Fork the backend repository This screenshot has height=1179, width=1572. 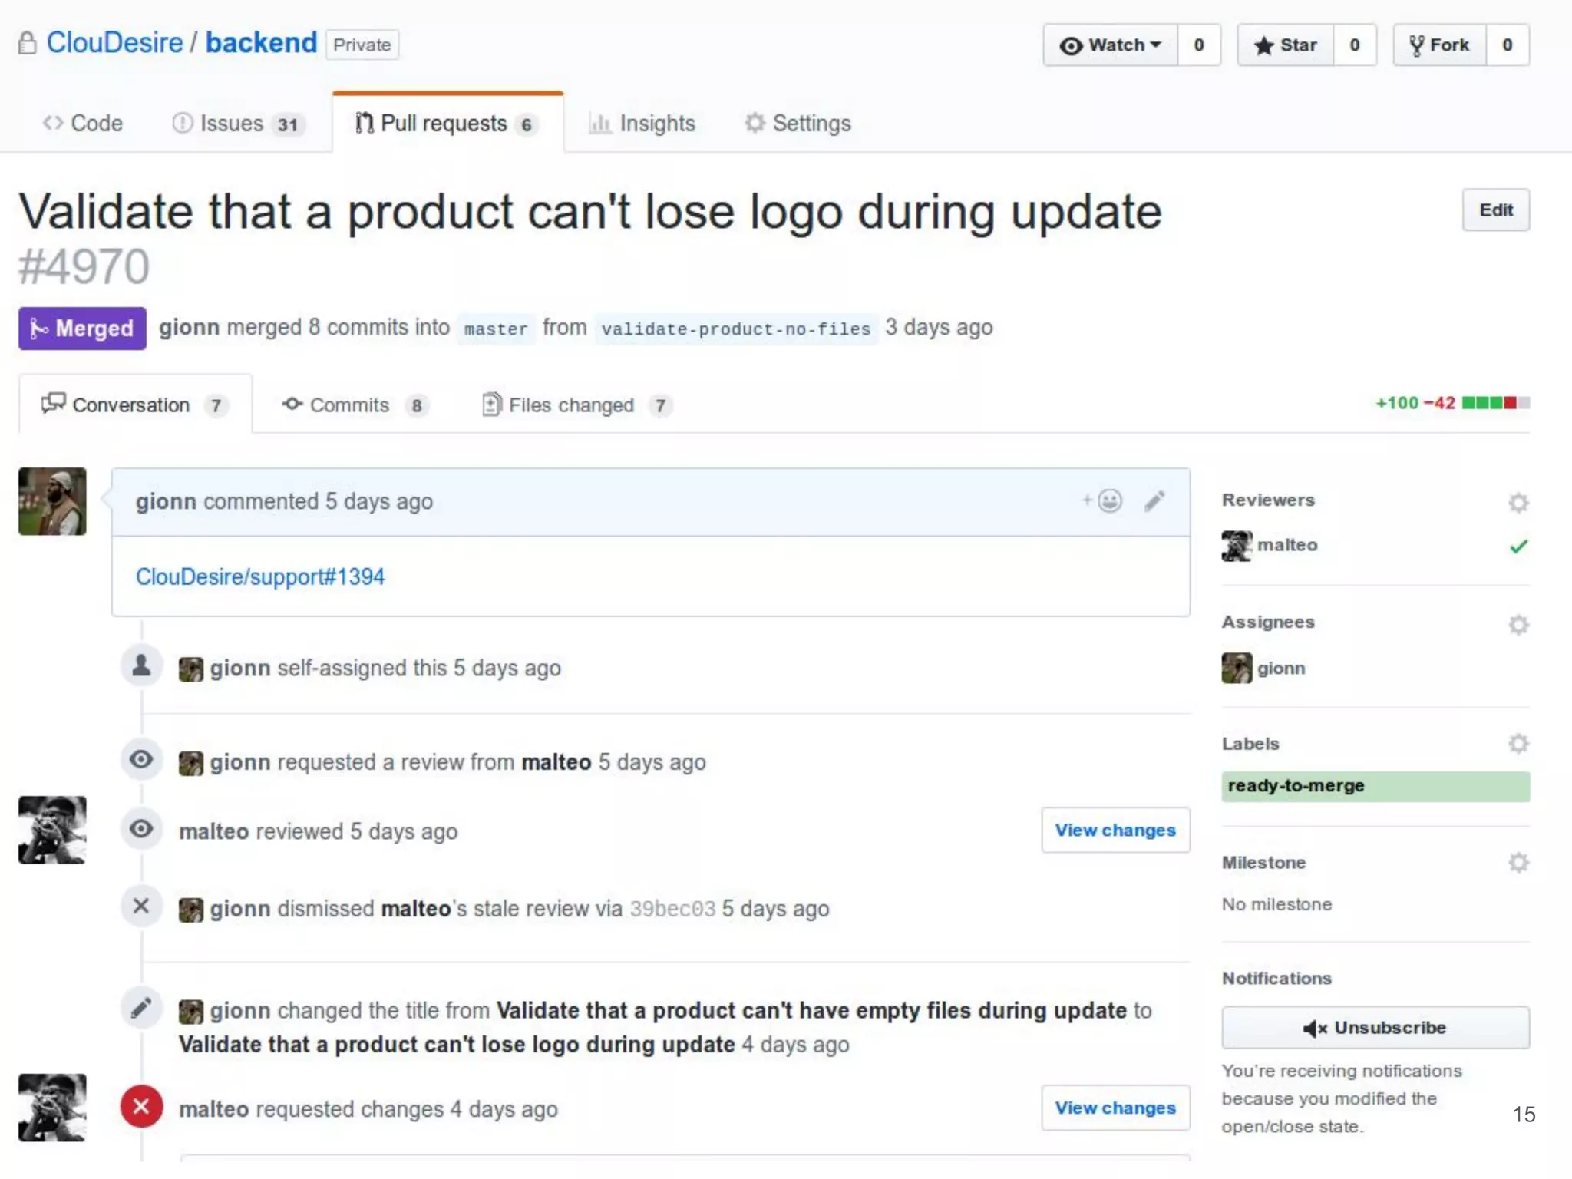click(1440, 45)
